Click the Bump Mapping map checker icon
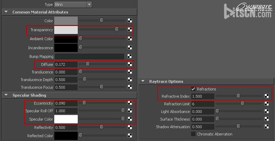275x141 pixels. (130, 56)
